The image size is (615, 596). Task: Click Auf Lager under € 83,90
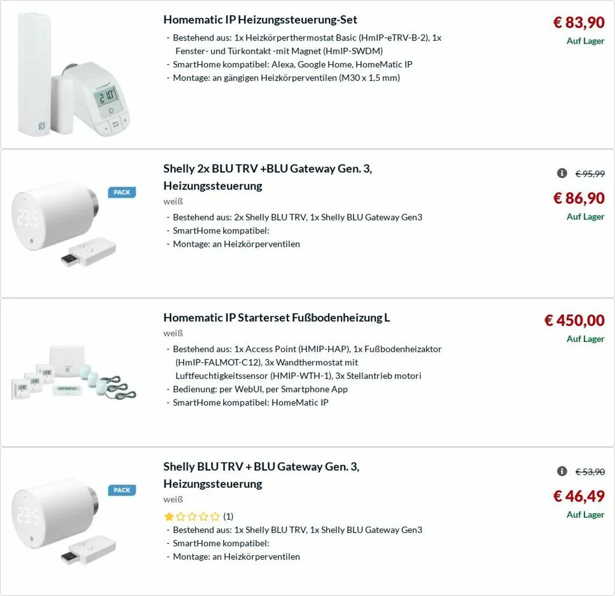click(585, 41)
